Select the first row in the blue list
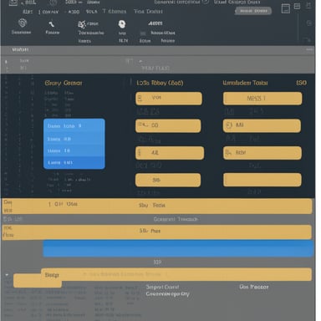Viewport: 321px width, 321px height. tap(74, 126)
